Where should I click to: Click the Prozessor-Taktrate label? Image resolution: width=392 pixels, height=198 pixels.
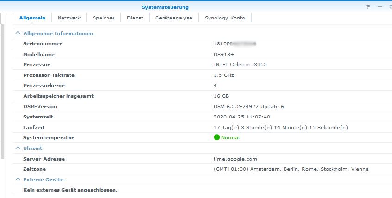coord(49,75)
